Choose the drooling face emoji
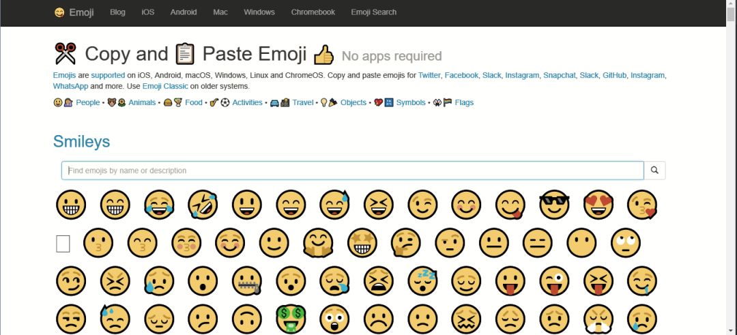Viewport: 737px width, 335px height. pyautogui.click(x=642, y=281)
